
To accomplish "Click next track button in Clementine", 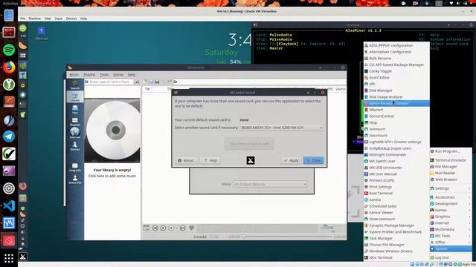I will [x=182, y=228].
